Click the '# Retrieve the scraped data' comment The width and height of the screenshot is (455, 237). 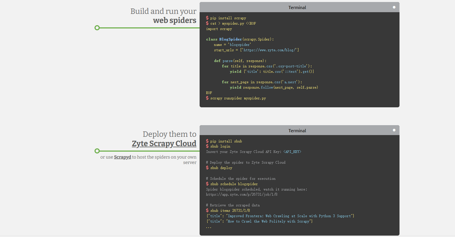pos(233,205)
